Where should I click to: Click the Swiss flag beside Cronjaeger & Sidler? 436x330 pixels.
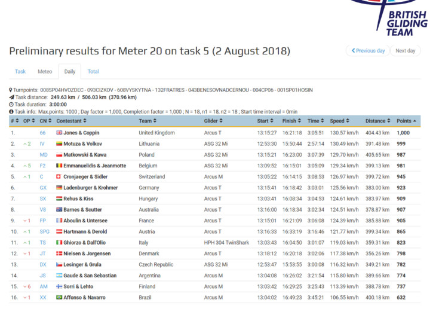coord(59,177)
